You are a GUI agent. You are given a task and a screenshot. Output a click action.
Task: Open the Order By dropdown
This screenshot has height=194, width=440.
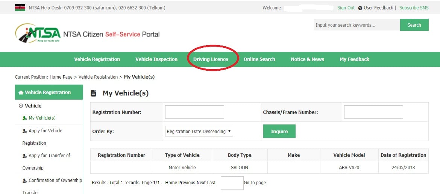[x=199, y=131]
